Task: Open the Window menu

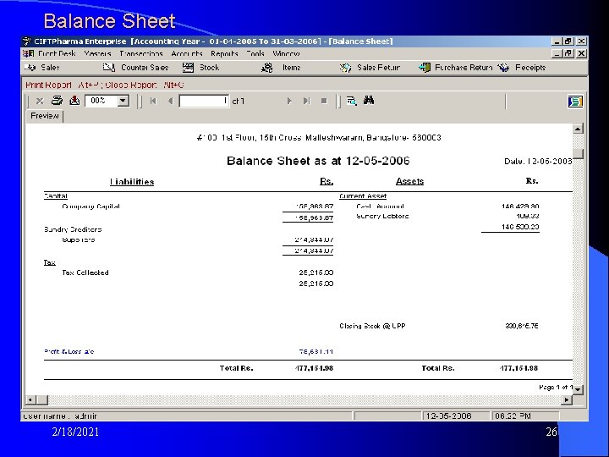Action: pyautogui.click(x=286, y=53)
